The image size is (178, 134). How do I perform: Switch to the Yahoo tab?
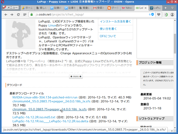click(x=127, y=8)
